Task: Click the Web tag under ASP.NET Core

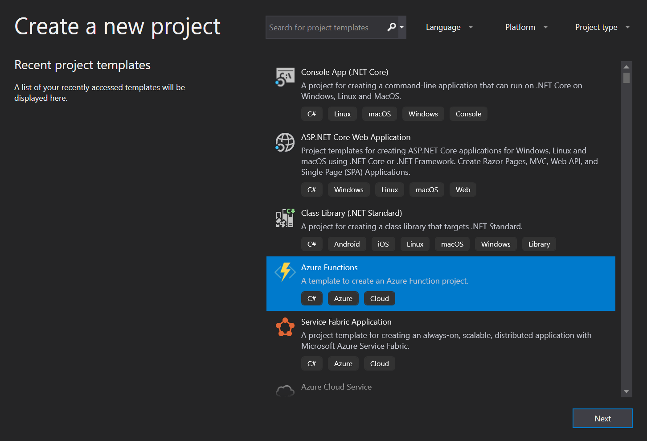Action: pyautogui.click(x=463, y=190)
